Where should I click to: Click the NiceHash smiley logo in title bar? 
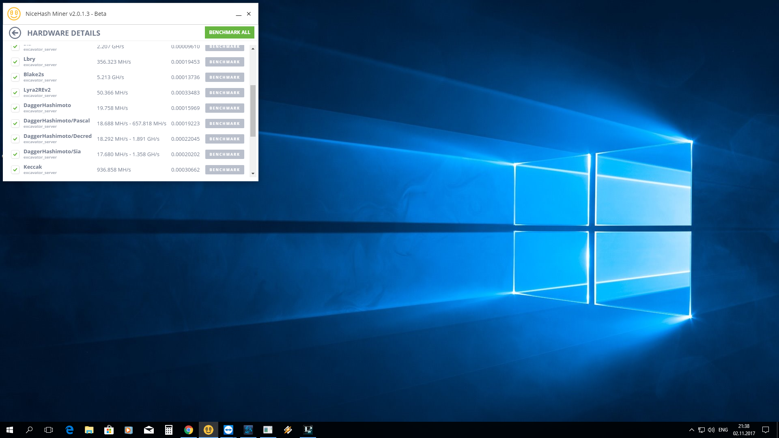(x=14, y=13)
